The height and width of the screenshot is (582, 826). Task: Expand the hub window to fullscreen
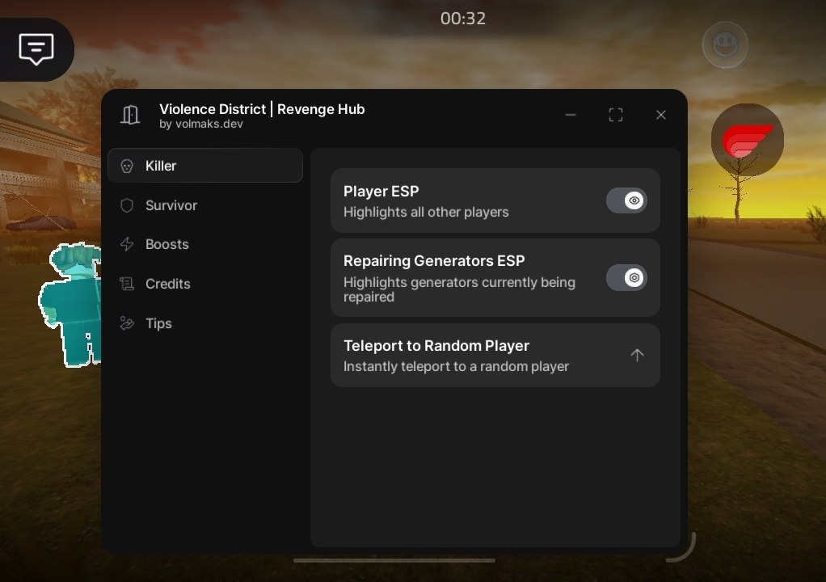pos(616,115)
